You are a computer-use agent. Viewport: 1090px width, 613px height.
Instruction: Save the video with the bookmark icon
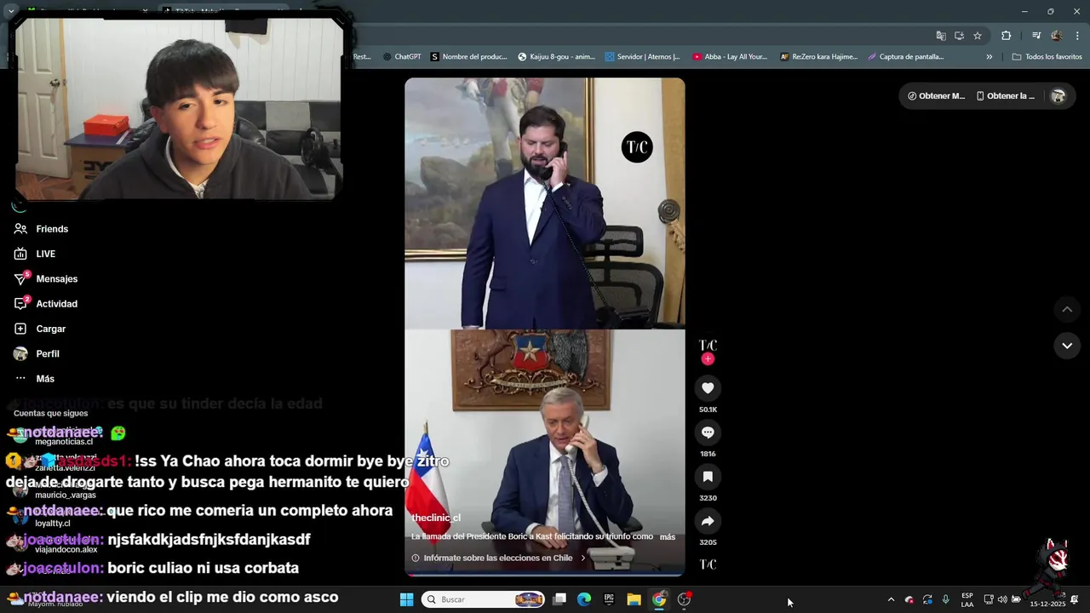point(708,477)
